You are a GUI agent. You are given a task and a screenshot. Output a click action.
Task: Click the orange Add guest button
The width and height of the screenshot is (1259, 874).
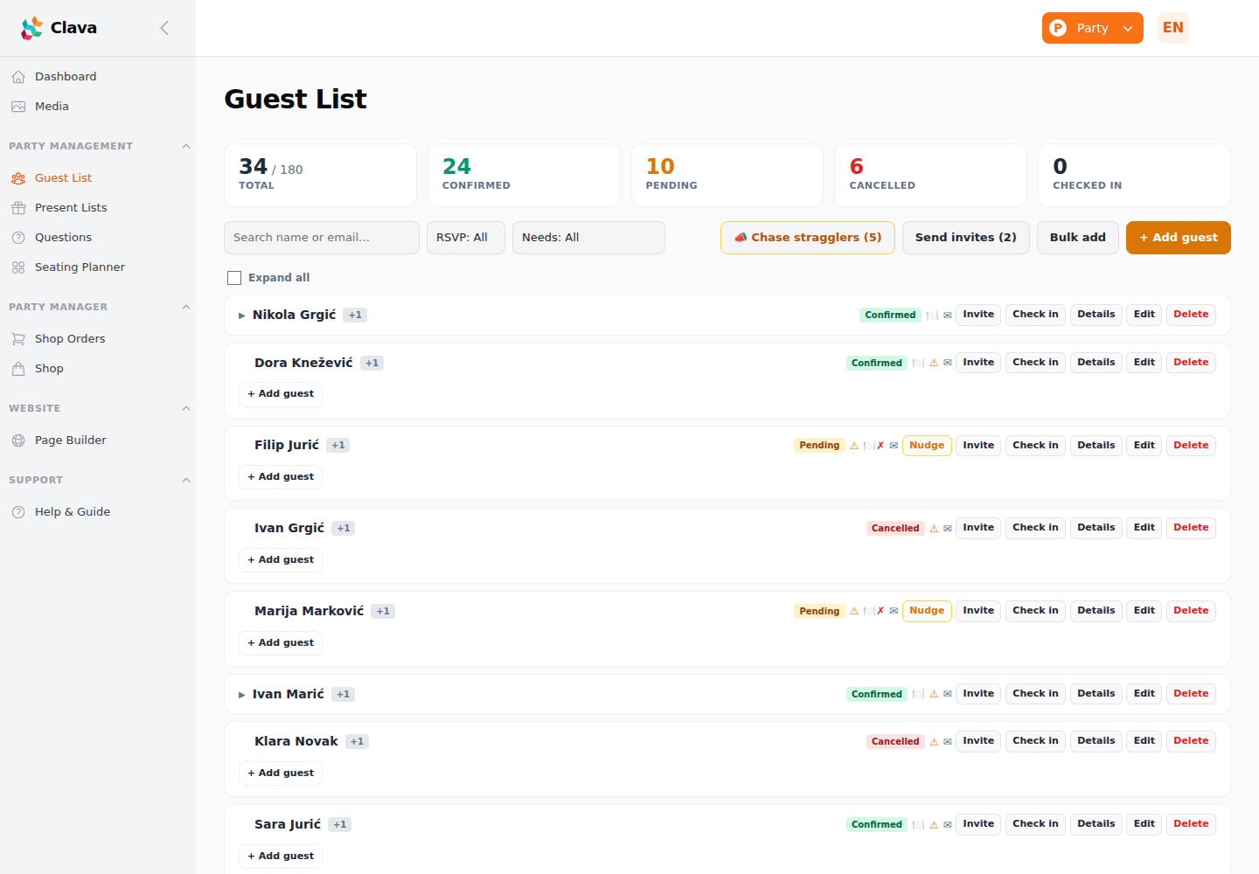point(1179,238)
